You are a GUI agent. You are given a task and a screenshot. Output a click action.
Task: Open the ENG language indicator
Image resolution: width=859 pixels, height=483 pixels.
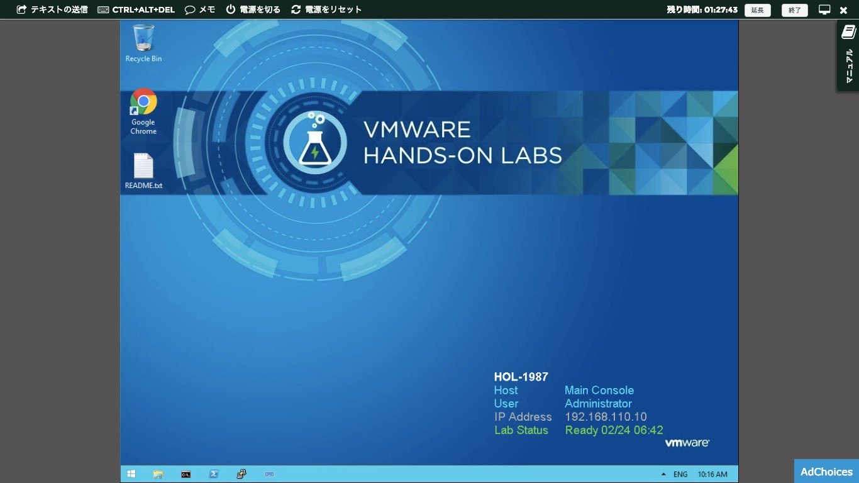(680, 474)
